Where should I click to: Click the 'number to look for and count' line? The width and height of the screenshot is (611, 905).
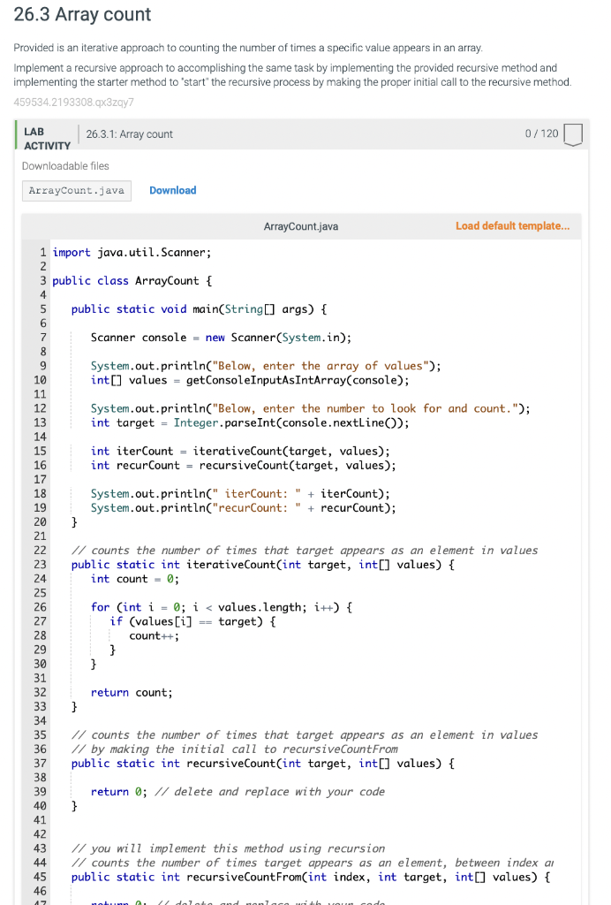(x=310, y=408)
